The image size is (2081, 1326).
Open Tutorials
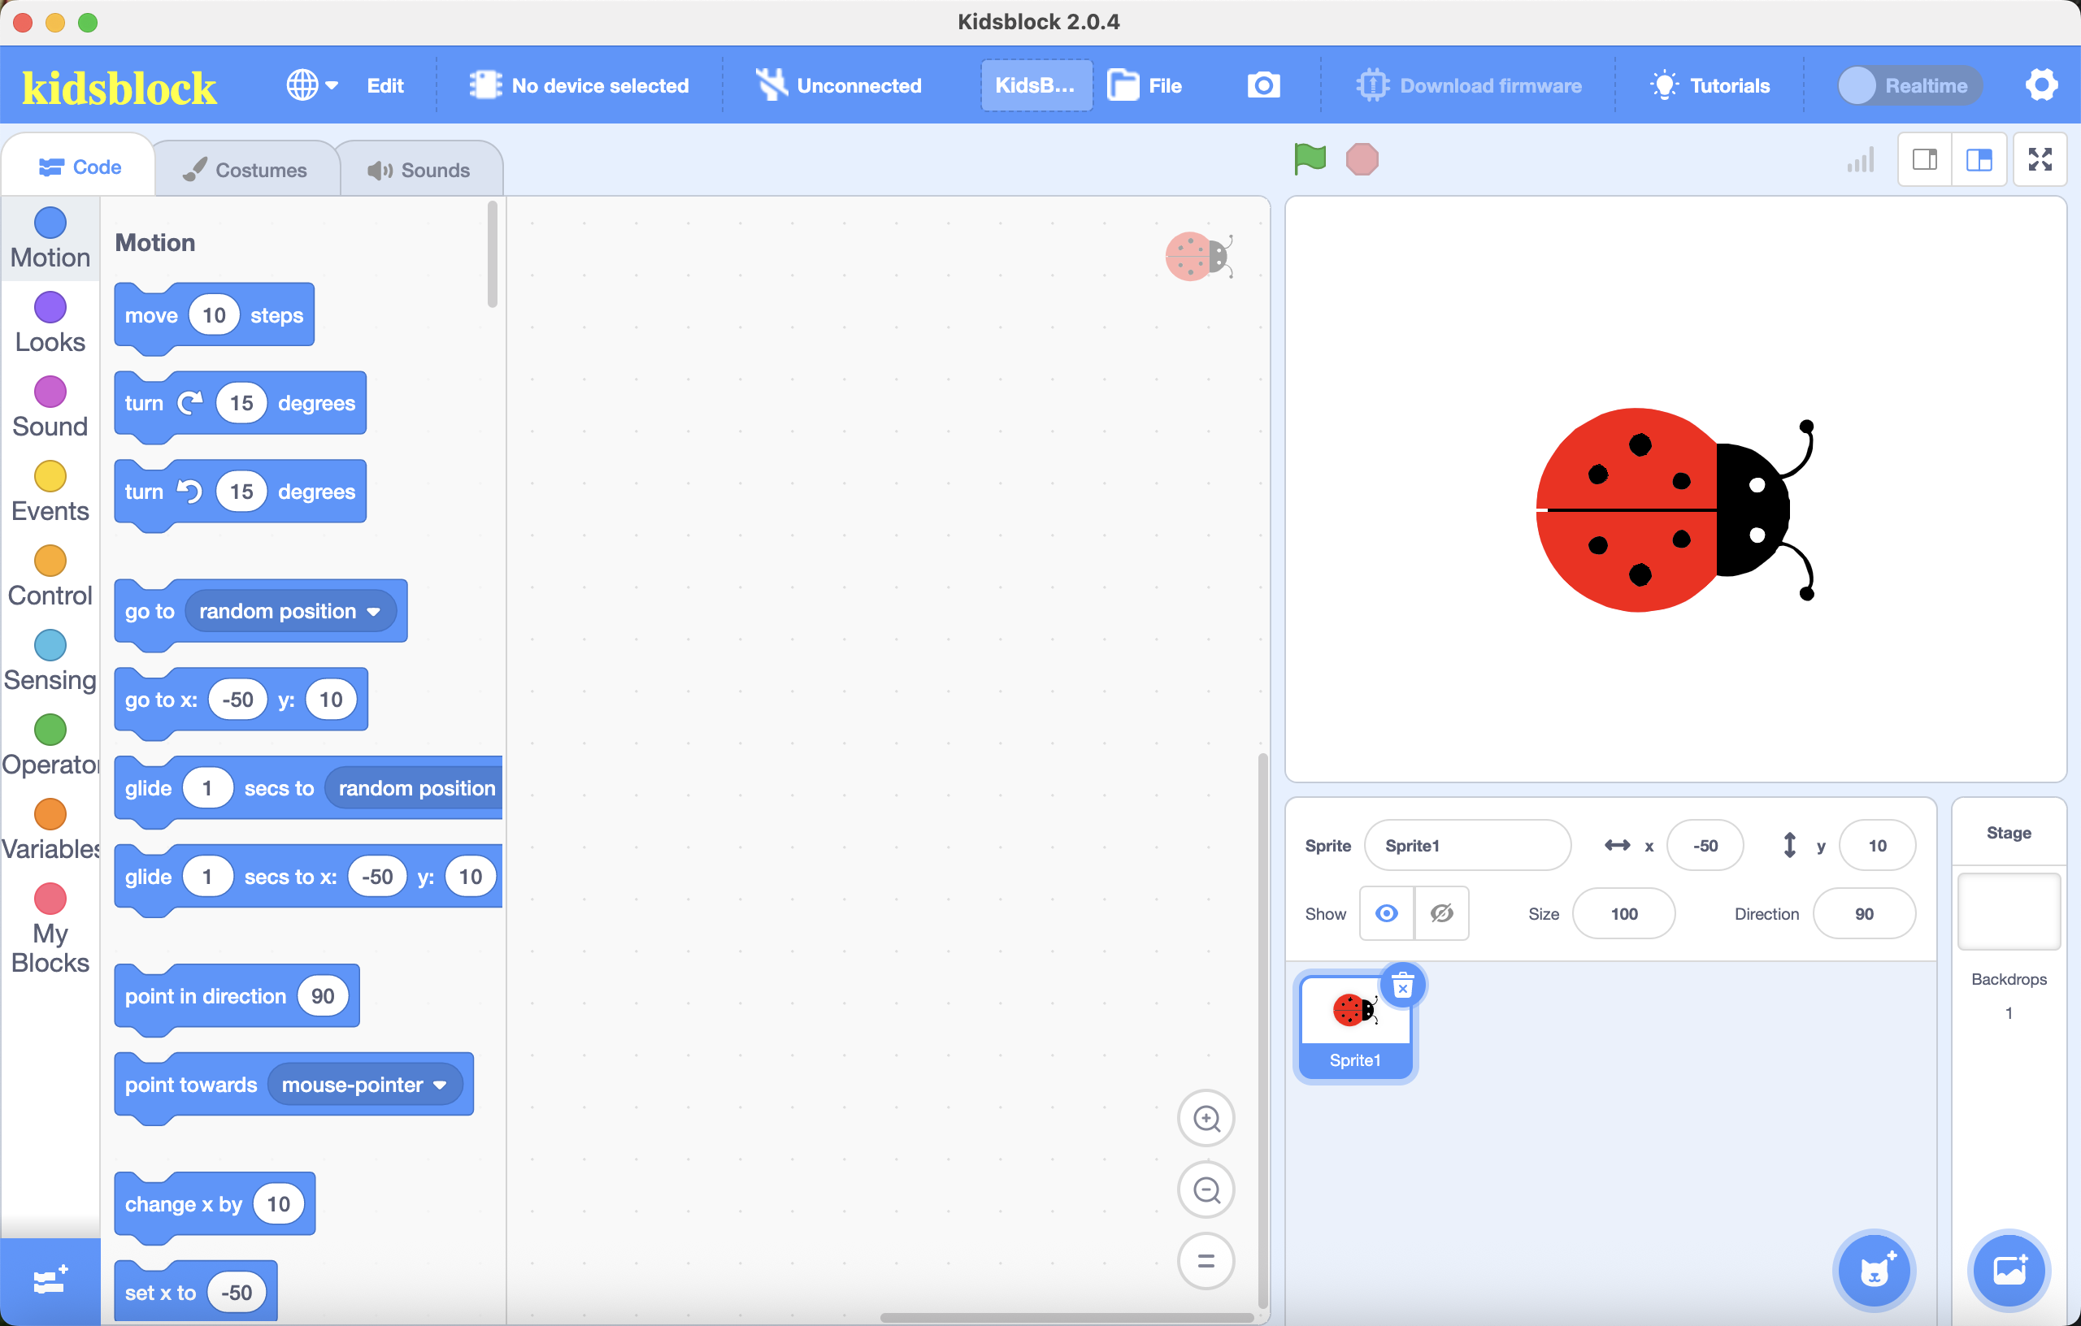1710,85
